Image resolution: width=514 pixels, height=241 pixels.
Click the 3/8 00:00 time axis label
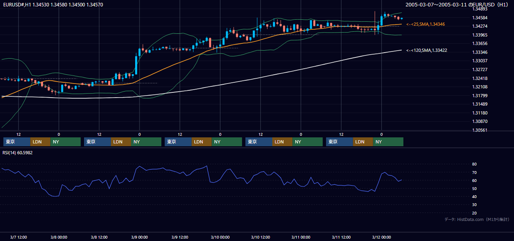(59, 237)
